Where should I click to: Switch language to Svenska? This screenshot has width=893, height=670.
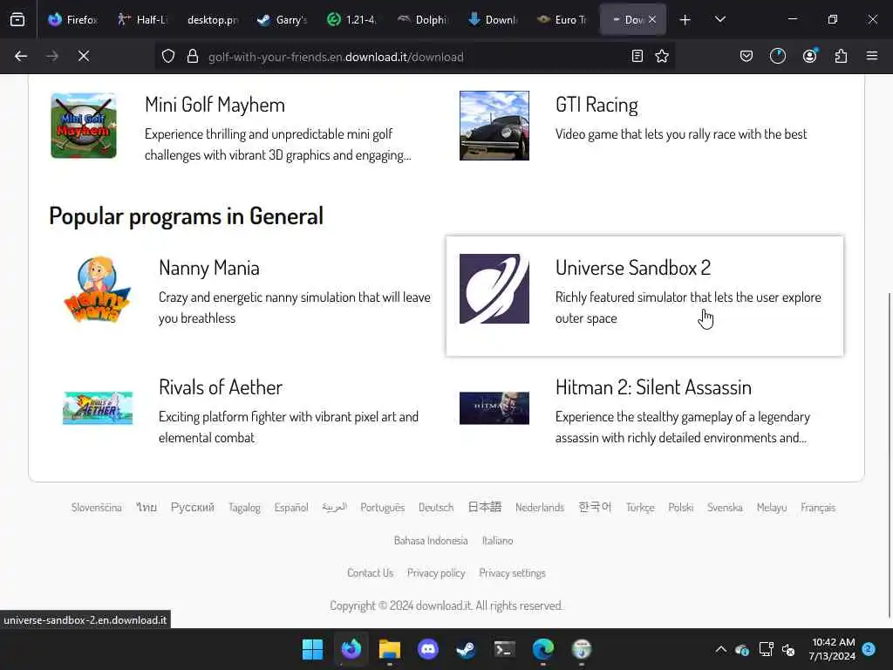(725, 507)
